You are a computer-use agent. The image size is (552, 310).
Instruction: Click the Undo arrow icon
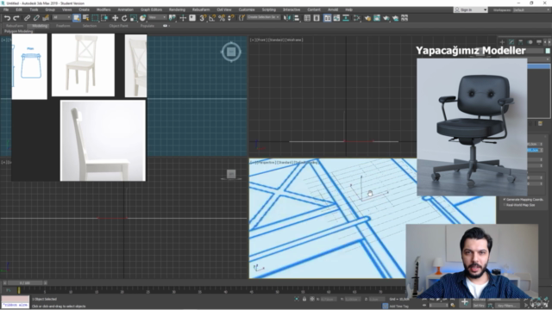(7, 18)
